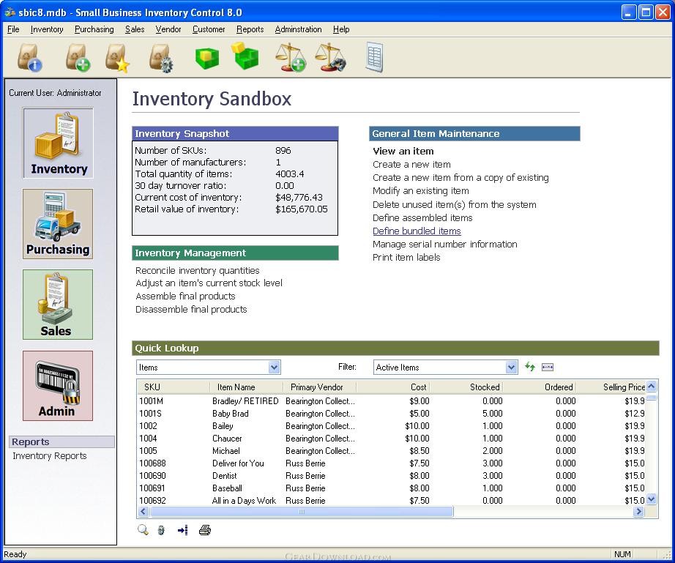Click the bag with gear toolbar icon

pos(160,58)
